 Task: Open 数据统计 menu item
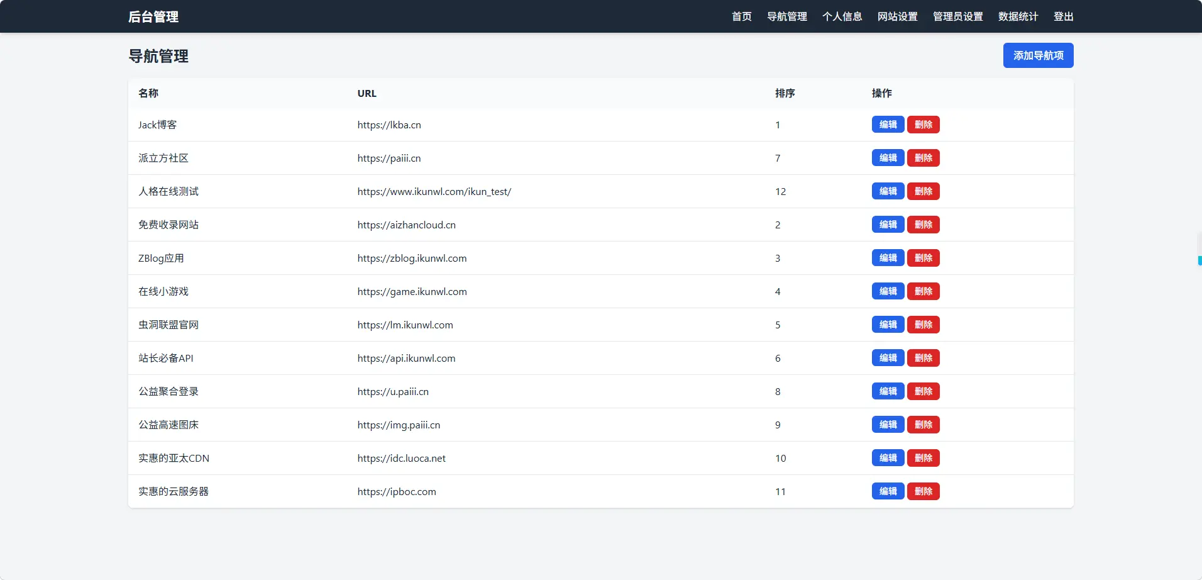tap(1018, 16)
